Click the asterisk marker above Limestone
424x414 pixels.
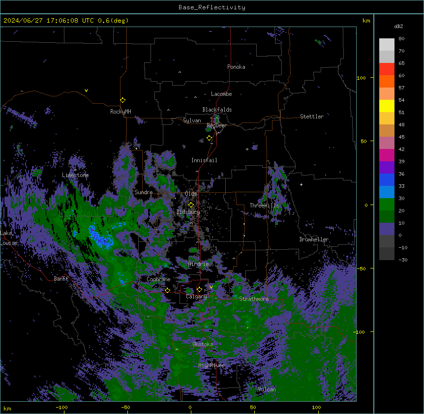75,170
